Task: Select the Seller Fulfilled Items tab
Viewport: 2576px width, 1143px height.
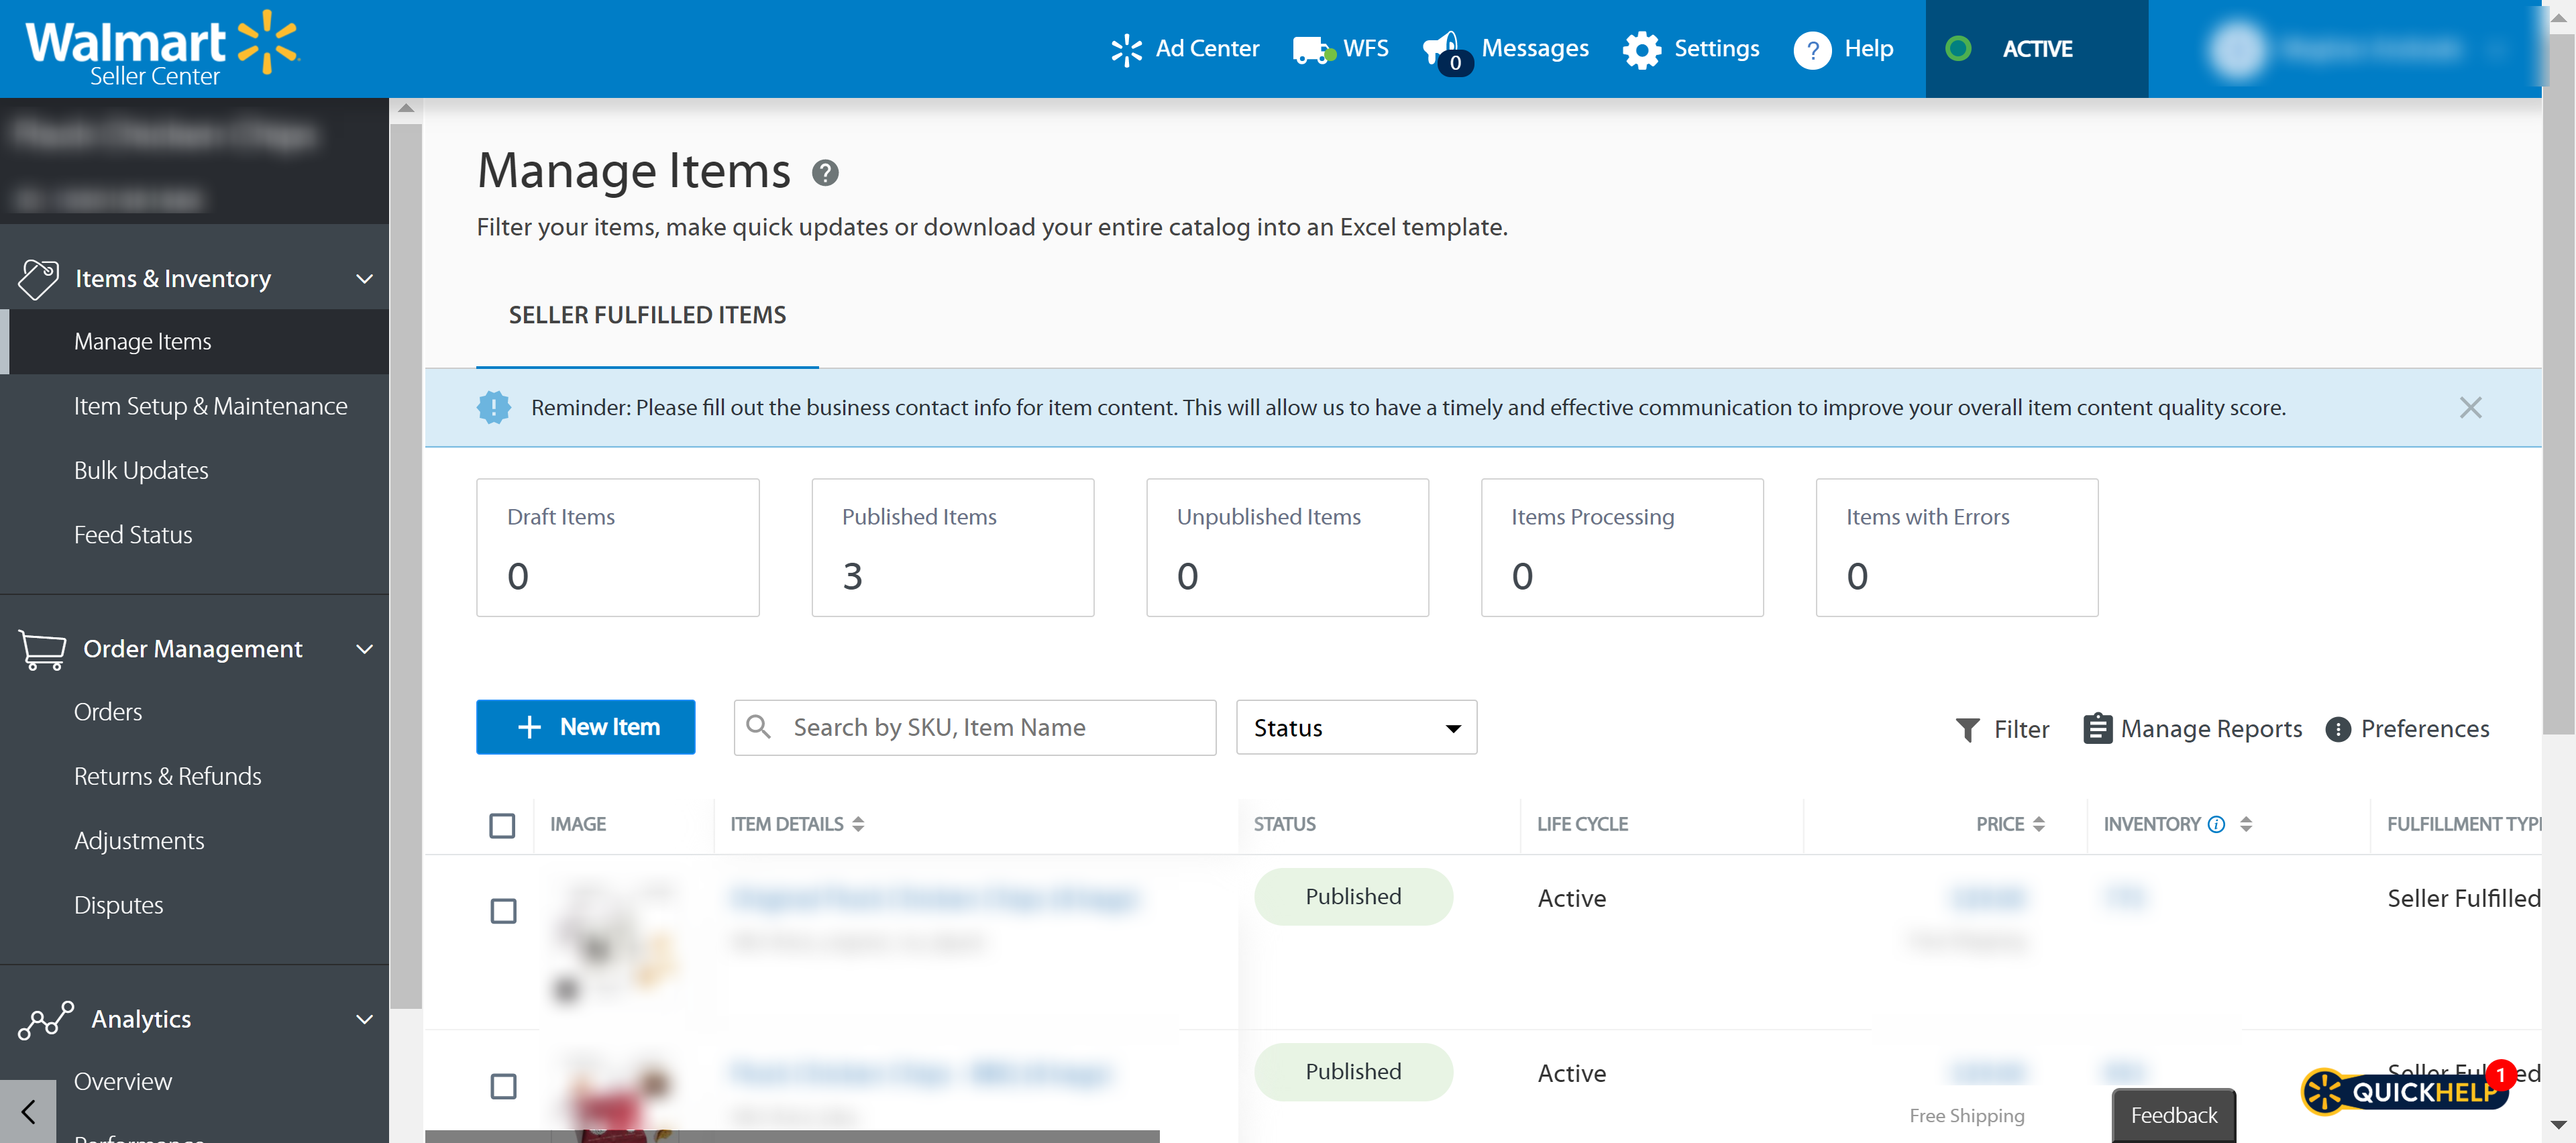Action: click(x=647, y=315)
